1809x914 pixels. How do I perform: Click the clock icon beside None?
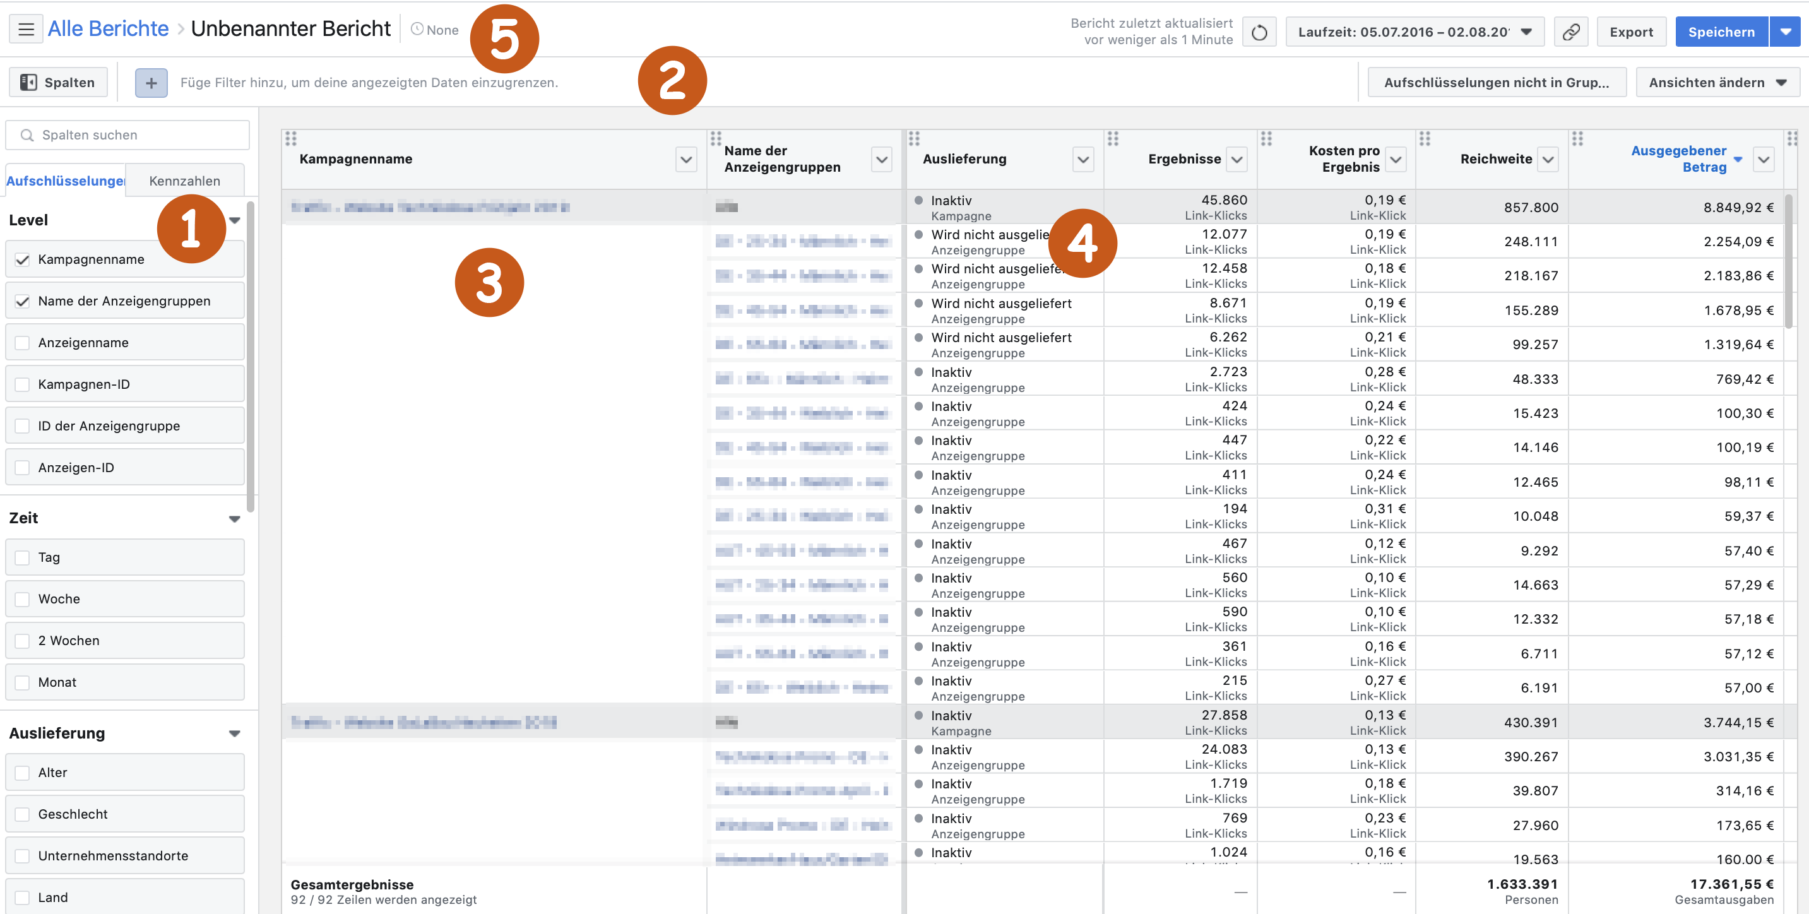tap(417, 30)
